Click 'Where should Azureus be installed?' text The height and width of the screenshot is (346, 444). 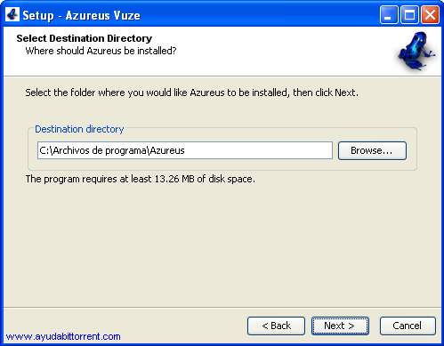pyautogui.click(x=101, y=51)
